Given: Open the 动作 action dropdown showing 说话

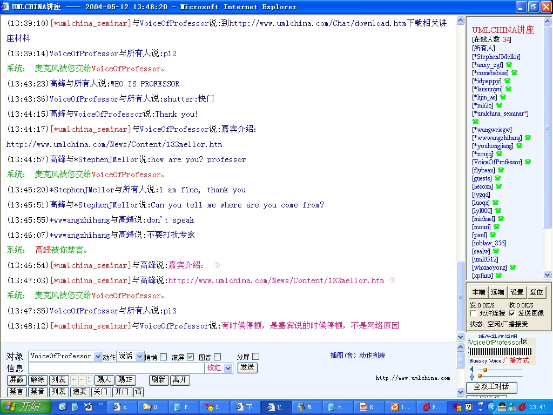Looking at the screenshot, I should (139, 357).
